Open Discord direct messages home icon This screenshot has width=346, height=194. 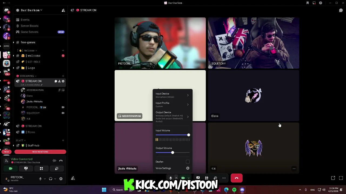click(6, 10)
